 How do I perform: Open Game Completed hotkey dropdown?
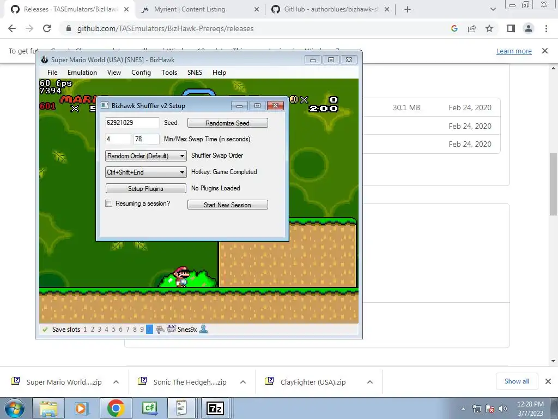click(146, 172)
